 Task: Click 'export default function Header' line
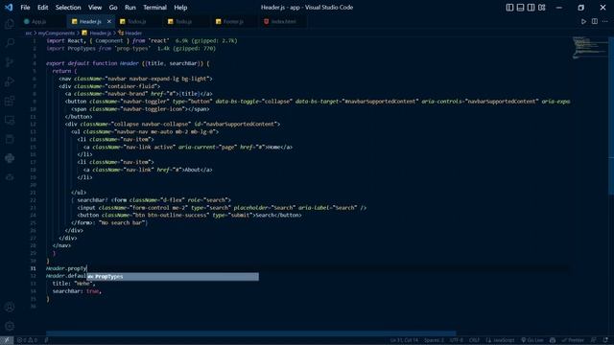pos(128,63)
